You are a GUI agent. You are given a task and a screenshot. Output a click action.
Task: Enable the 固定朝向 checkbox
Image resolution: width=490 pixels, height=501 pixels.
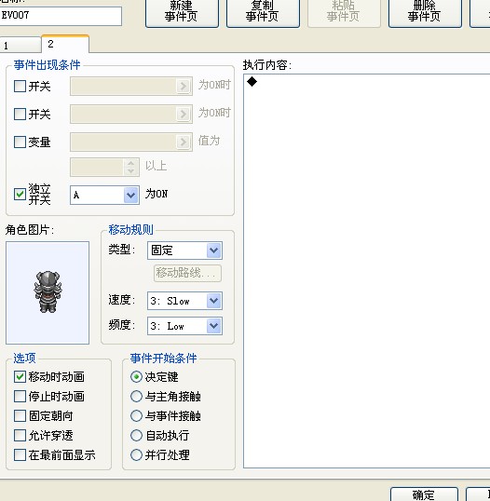[20, 416]
